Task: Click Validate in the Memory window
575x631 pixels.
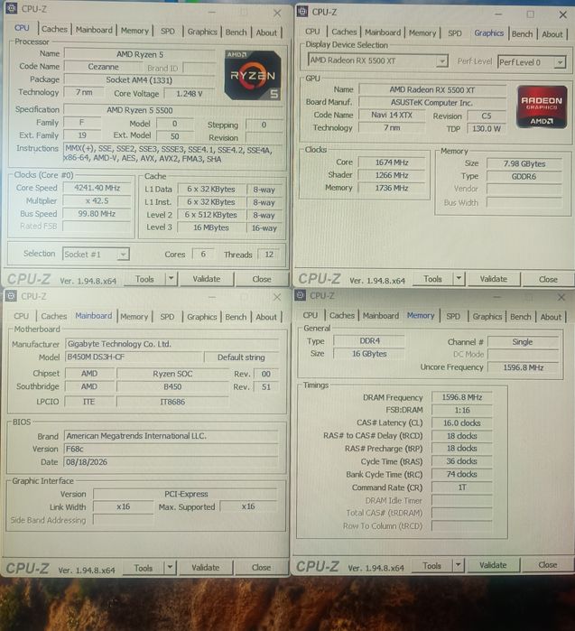Action: coord(493,565)
